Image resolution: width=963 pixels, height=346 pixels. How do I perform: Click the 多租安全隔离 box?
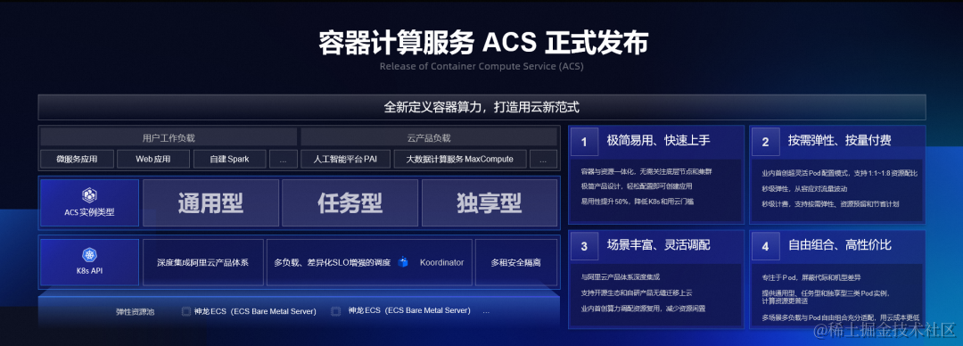click(x=516, y=262)
